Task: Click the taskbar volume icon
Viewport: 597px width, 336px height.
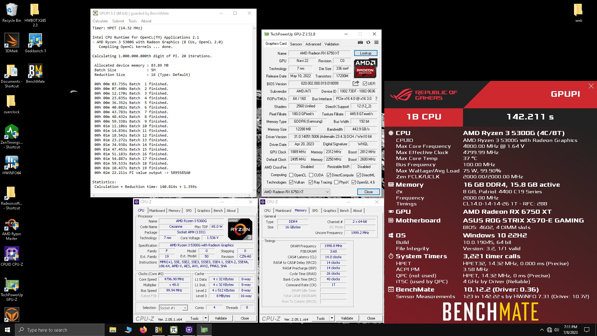Action: tap(557, 330)
